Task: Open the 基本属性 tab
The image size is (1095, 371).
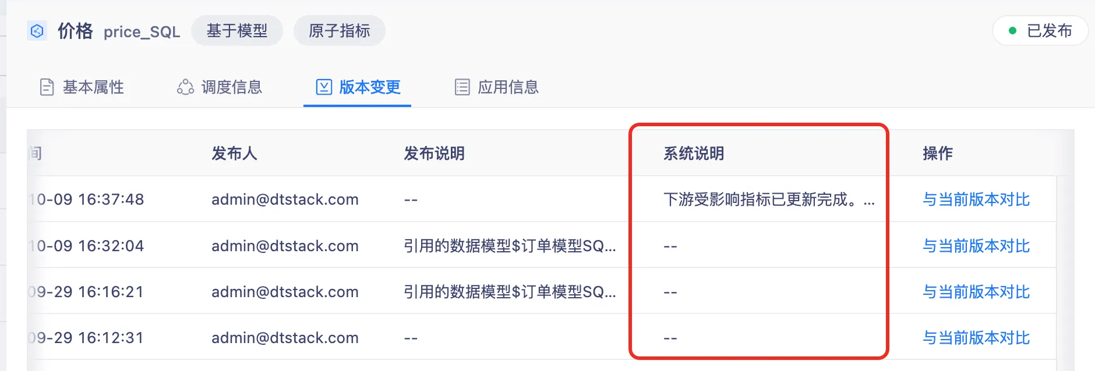Action: click(93, 87)
